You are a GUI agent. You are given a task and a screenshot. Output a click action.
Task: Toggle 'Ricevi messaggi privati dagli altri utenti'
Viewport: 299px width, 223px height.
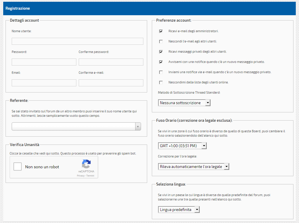coord(161,52)
